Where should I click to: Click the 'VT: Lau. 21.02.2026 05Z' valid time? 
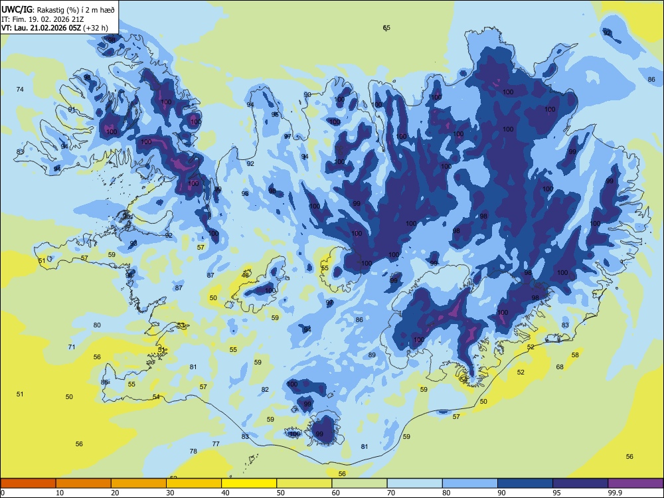point(41,28)
